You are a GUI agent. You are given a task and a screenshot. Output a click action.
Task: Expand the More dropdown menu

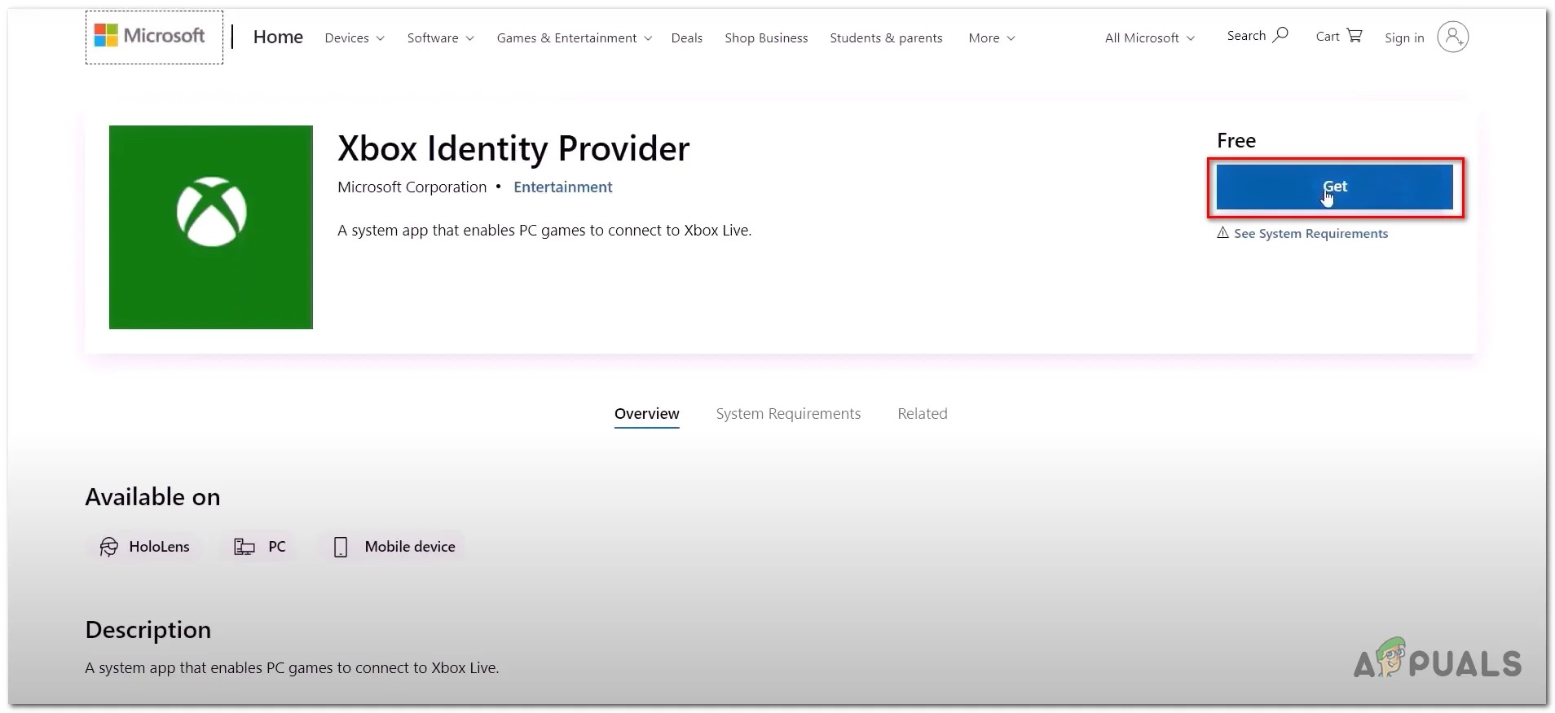(x=992, y=38)
